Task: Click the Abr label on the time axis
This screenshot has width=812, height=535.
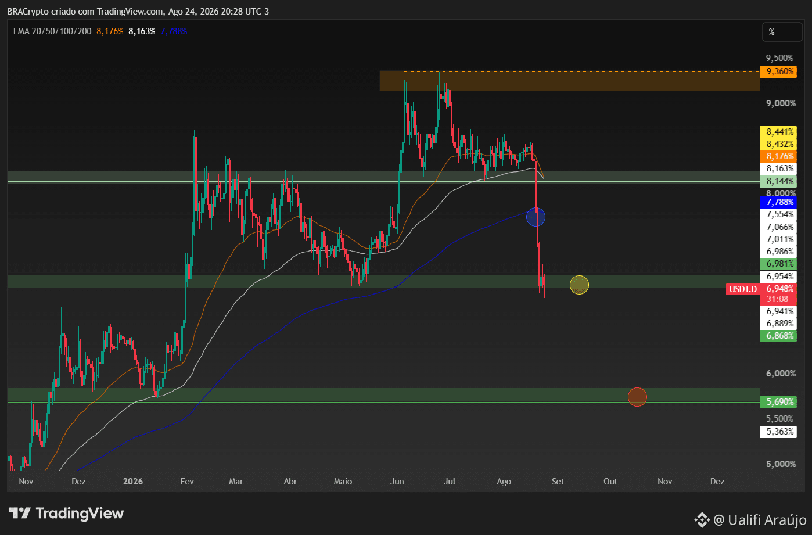Action: (x=290, y=482)
